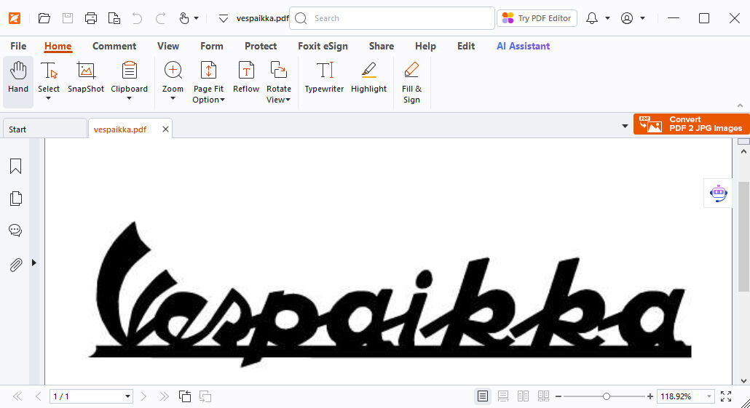Collapse the ribbon with chevron

click(x=740, y=105)
